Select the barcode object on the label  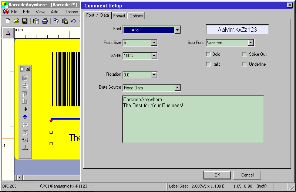66,79
